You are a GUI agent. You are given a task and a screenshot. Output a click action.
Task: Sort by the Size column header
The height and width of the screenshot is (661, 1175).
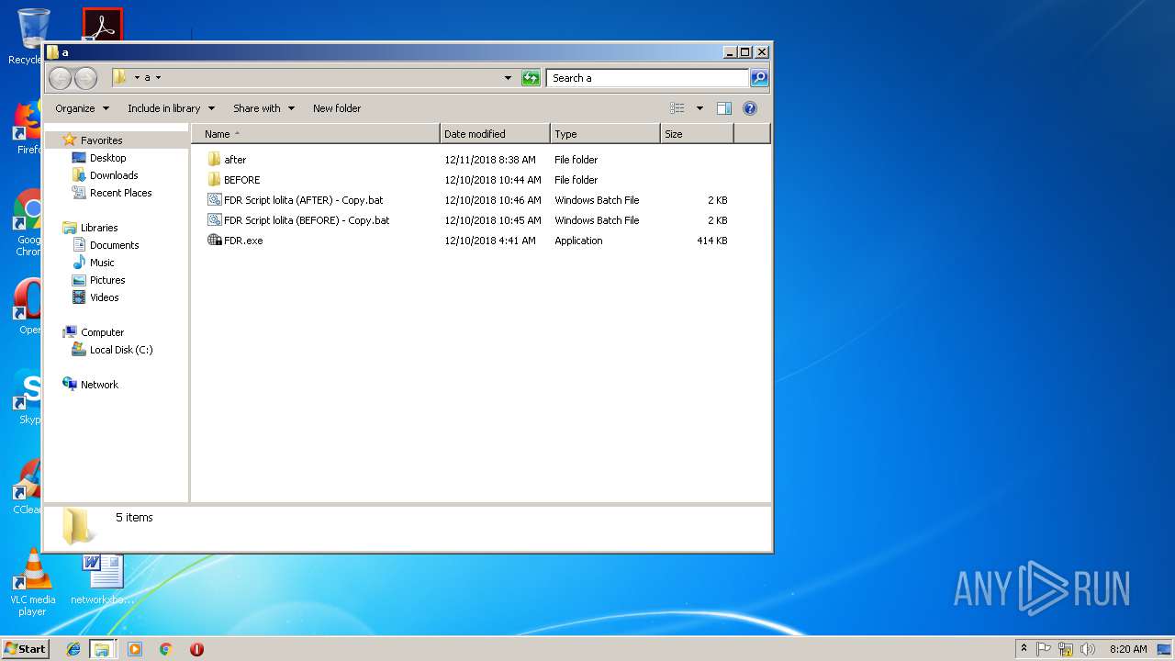(x=697, y=134)
